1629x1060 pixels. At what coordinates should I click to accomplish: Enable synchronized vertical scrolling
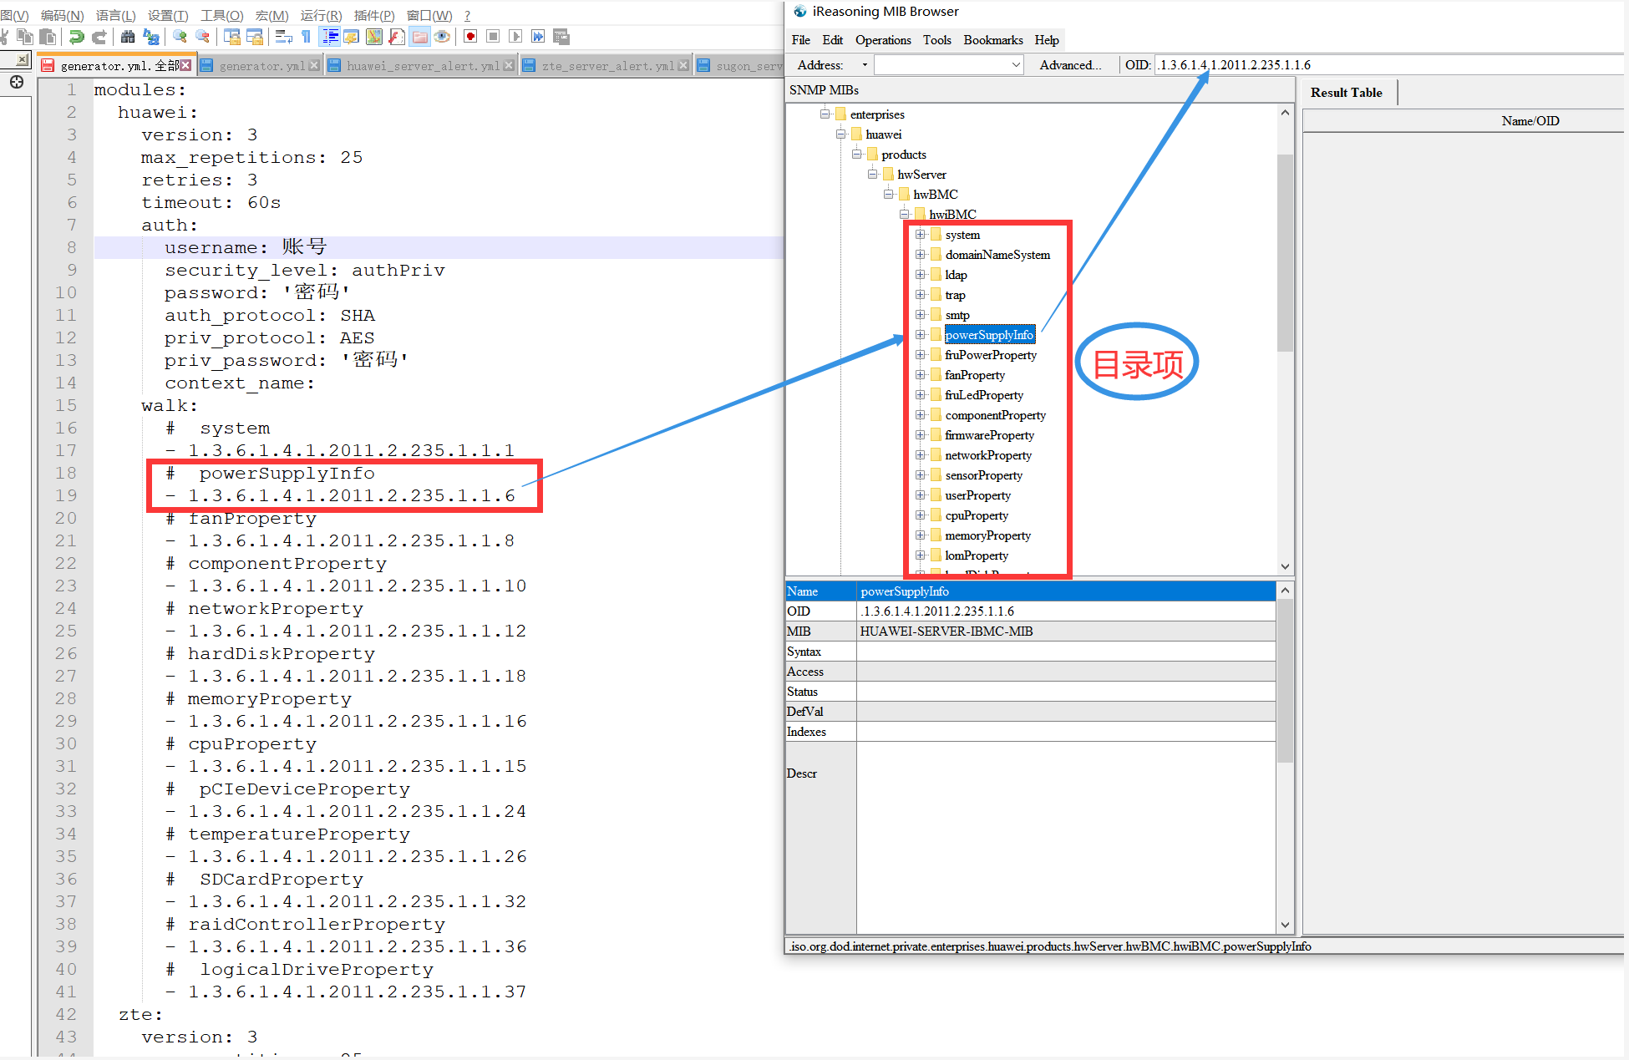[x=232, y=37]
